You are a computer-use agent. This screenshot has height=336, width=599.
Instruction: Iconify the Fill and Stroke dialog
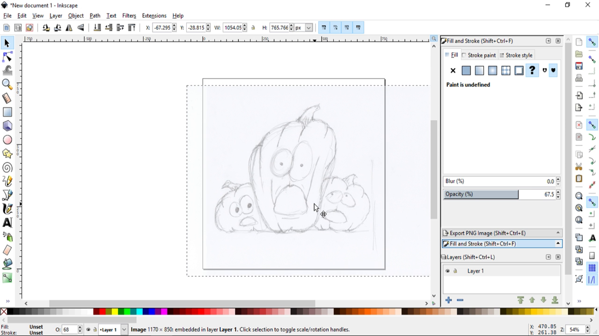point(548,41)
